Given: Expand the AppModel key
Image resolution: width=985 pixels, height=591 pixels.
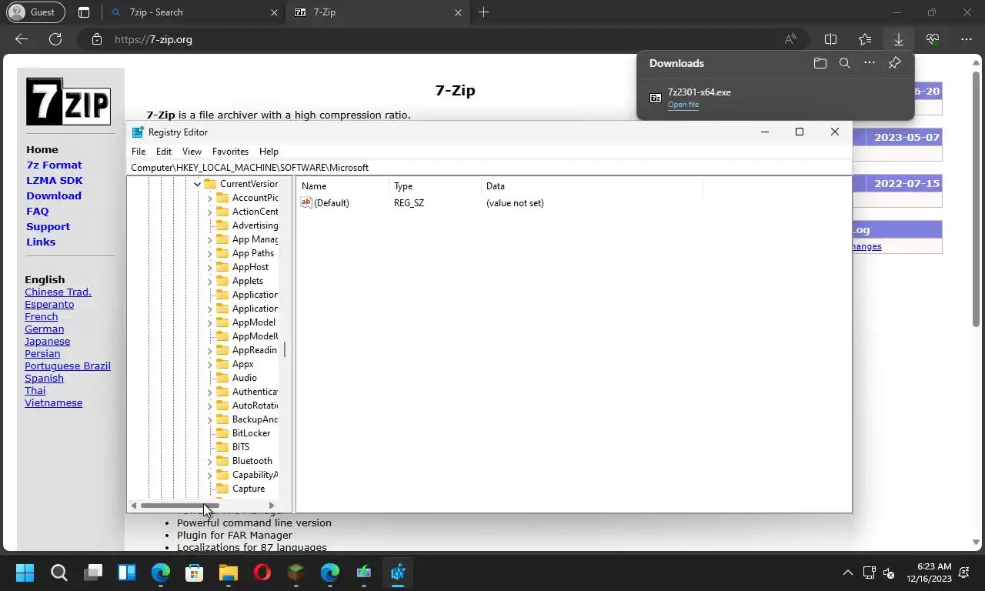Looking at the screenshot, I should tap(209, 322).
